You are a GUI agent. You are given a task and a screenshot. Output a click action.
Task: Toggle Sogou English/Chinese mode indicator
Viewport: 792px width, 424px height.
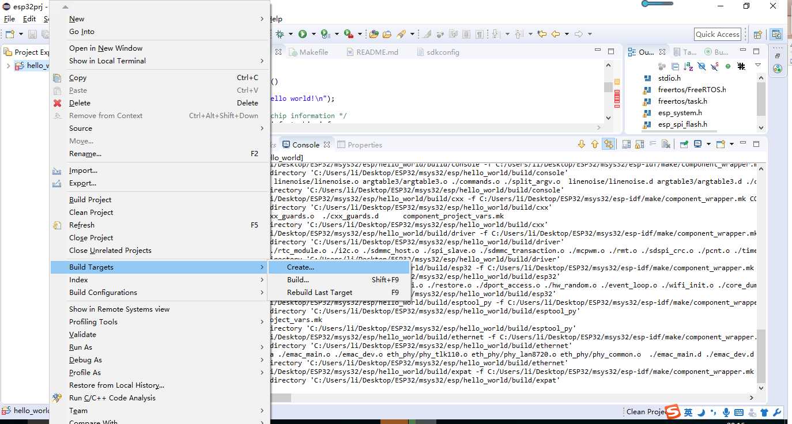688,412
